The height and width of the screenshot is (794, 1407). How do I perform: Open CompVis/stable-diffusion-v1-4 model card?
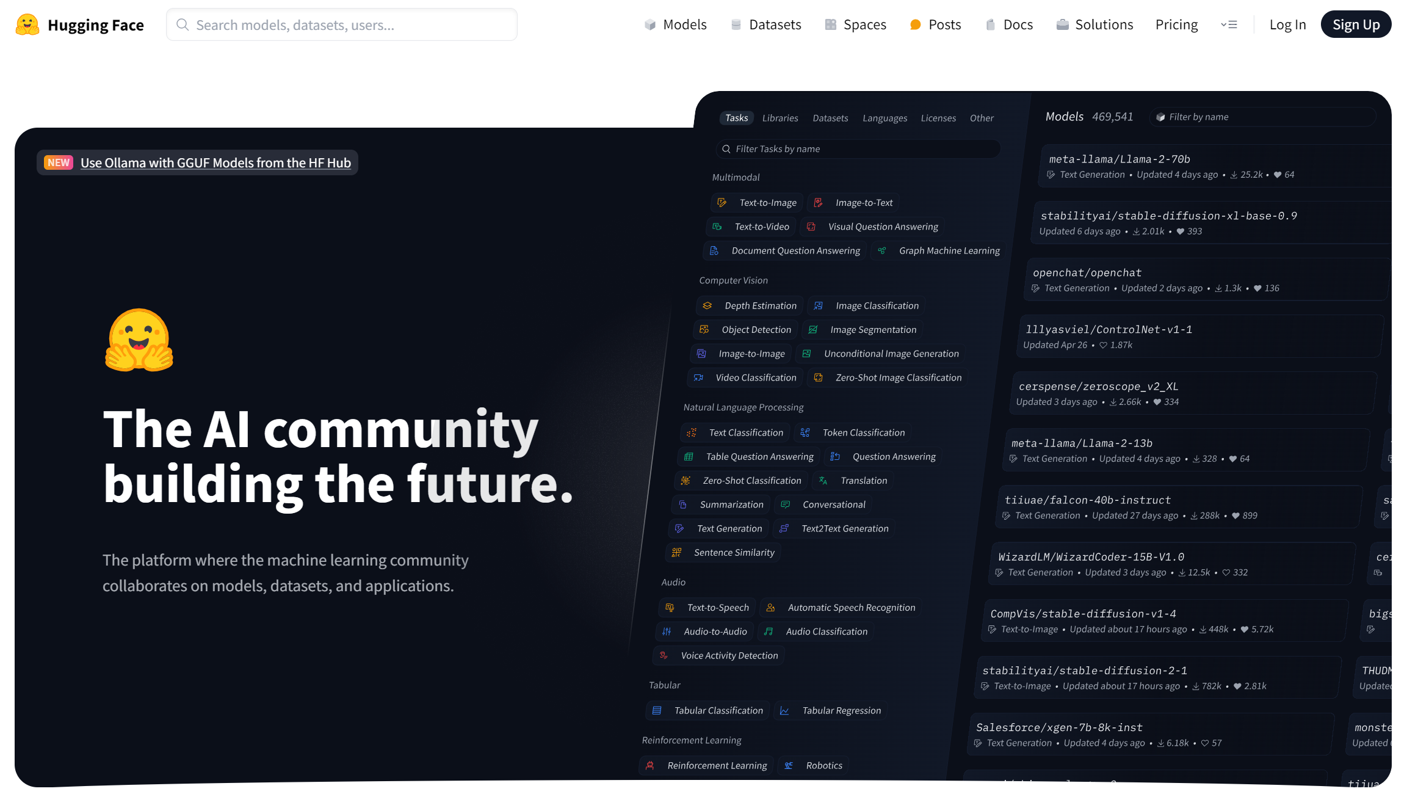pyautogui.click(x=1165, y=621)
